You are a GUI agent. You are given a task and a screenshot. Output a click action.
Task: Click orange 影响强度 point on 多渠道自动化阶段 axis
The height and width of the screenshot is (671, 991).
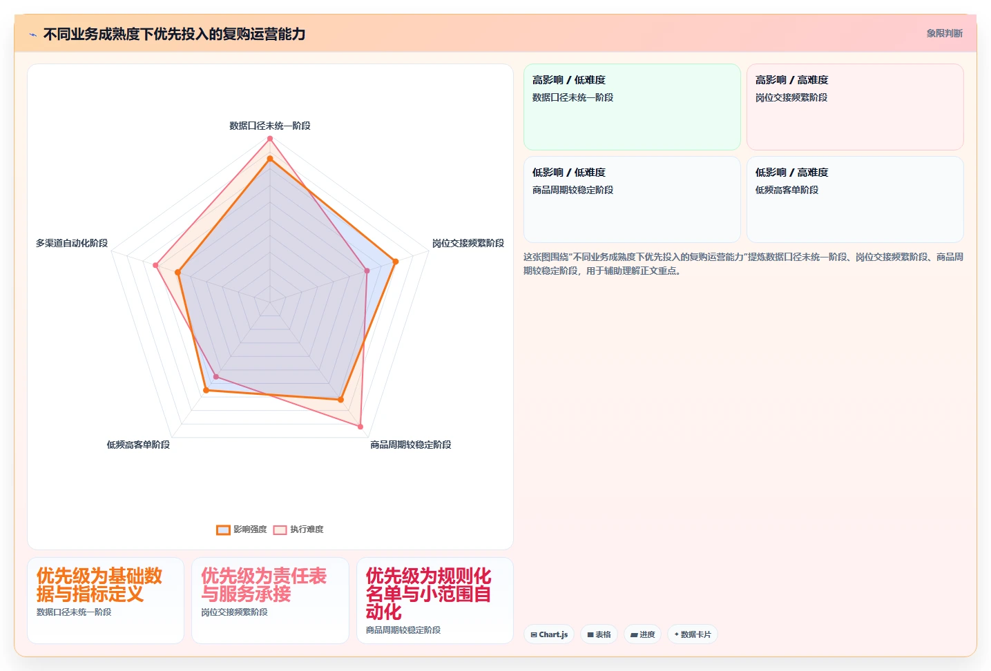(x=178, y=273)
